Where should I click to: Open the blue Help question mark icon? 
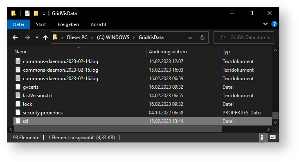[274, 24]
